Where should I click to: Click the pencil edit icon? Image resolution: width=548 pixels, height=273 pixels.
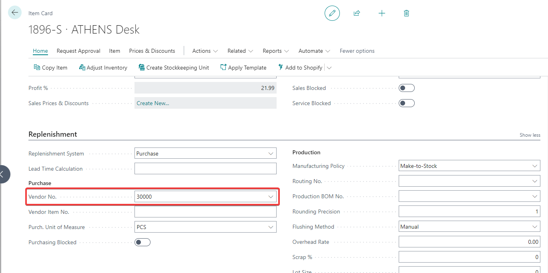coord(332,13)
